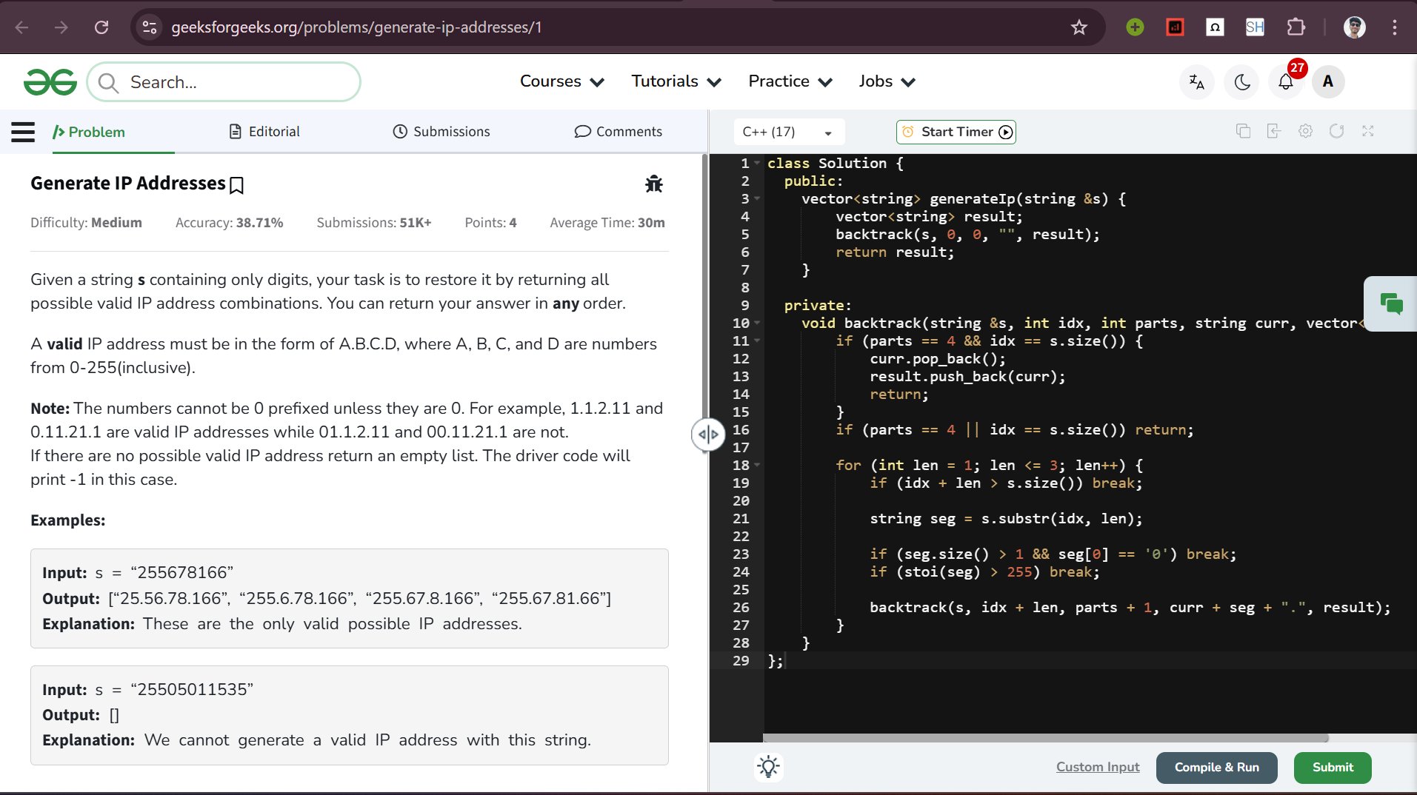Click the lightbulb hint icon
This screenshot has height=795, width=1417.
(x=768, y=767)
